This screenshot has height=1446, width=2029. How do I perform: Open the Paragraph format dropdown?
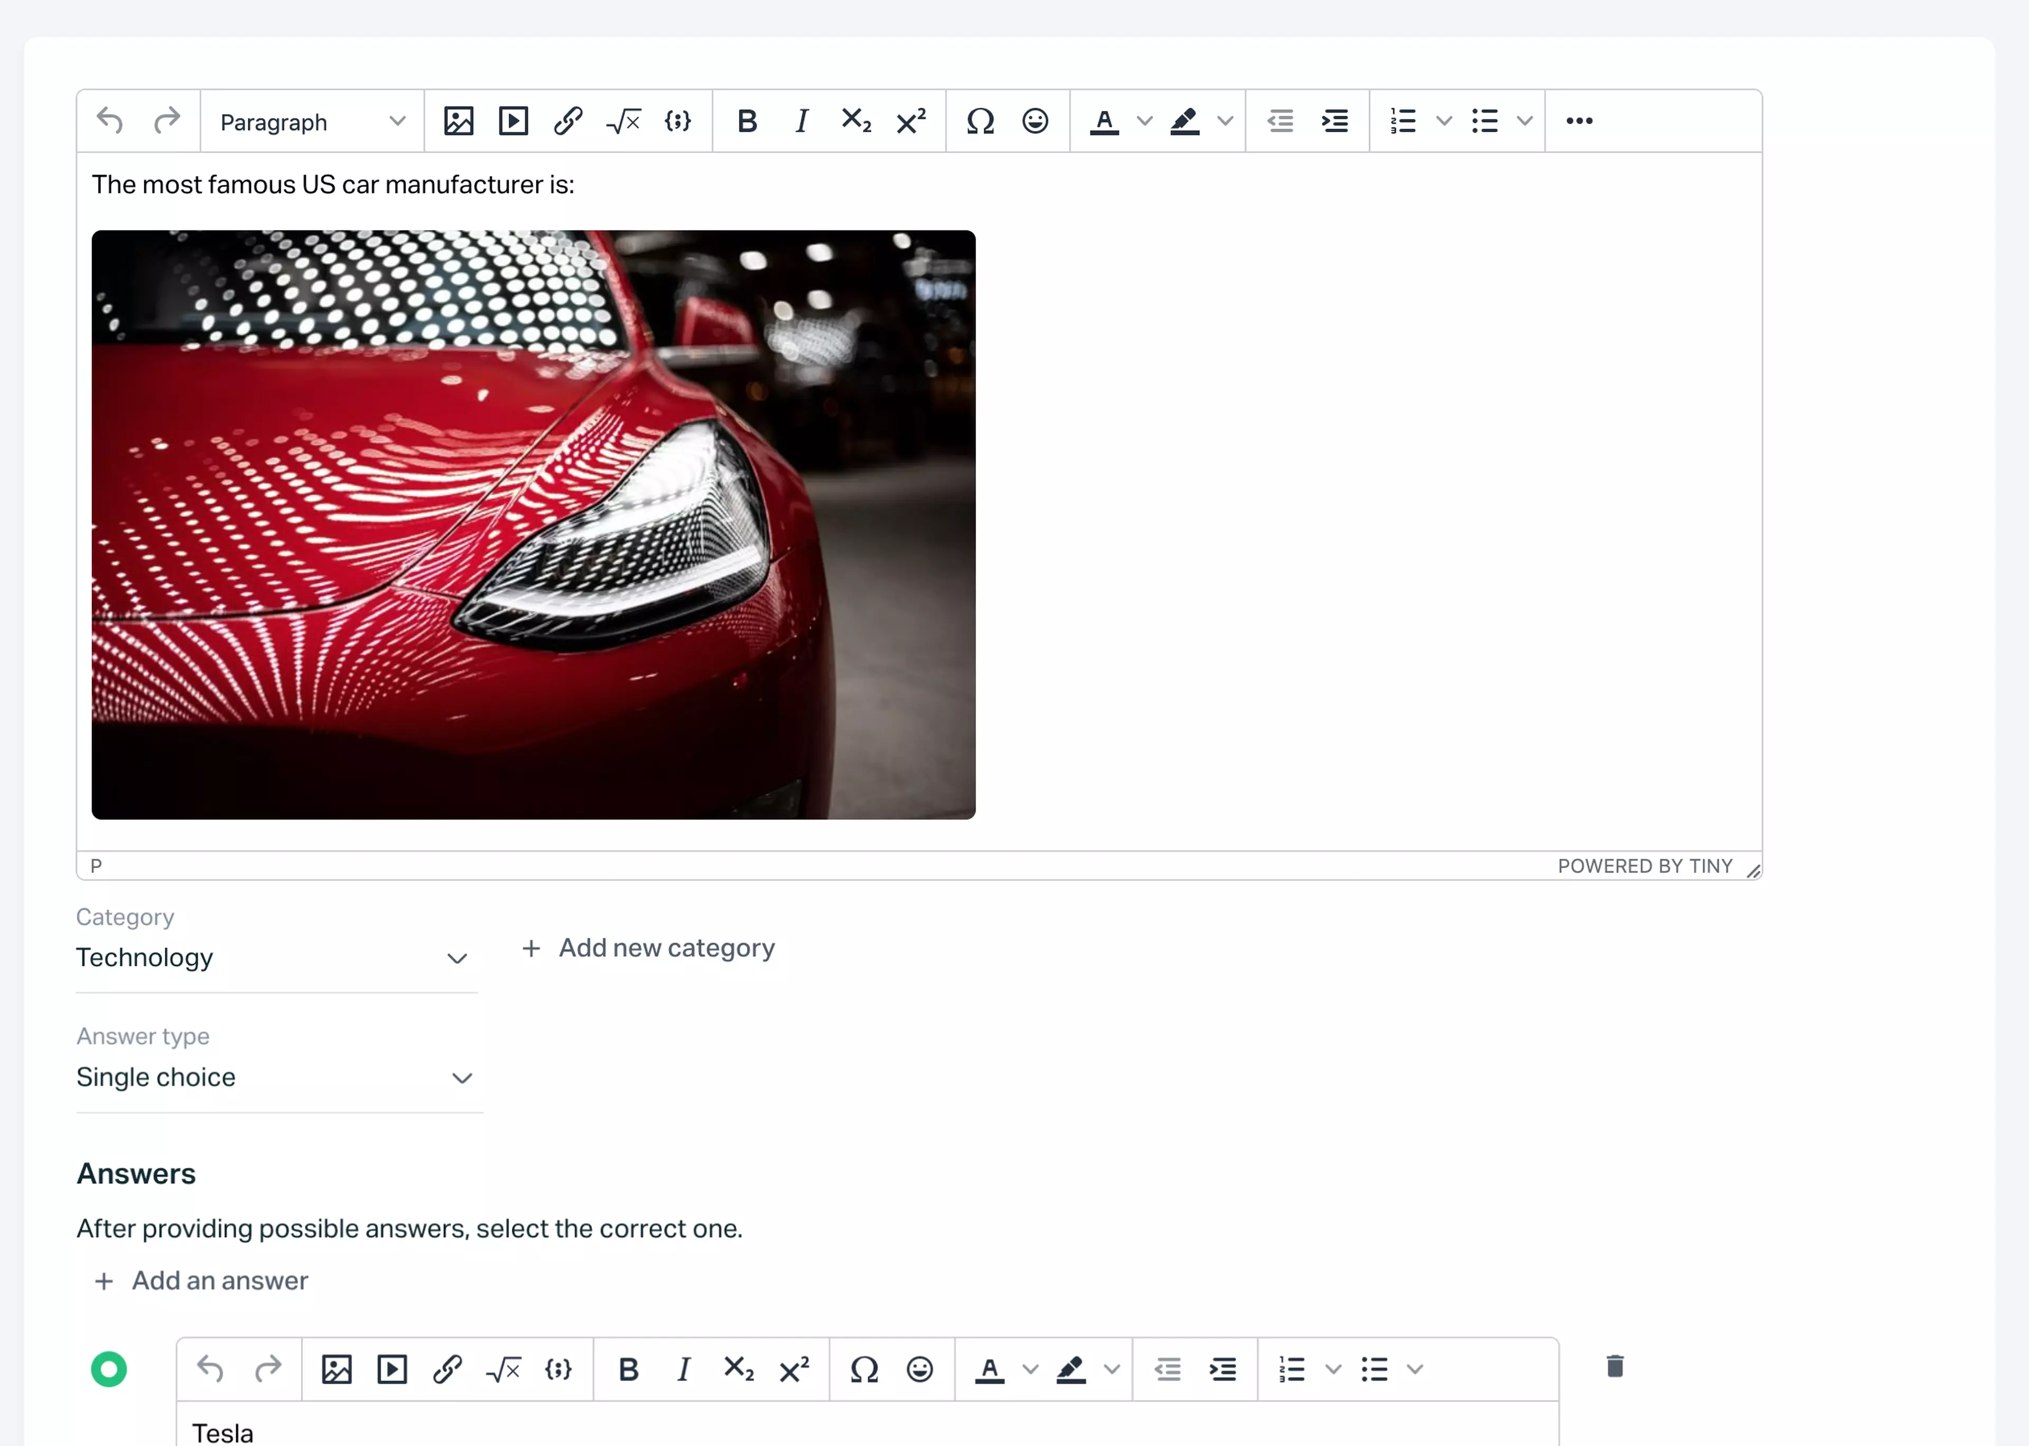[311, 121]
